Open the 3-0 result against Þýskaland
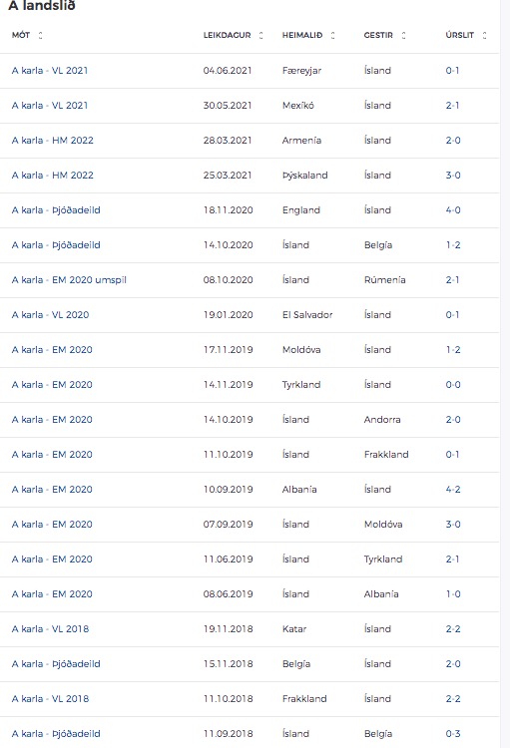This screenshot has width=510, height=748. pyautogui.click(x=453, y=176)
